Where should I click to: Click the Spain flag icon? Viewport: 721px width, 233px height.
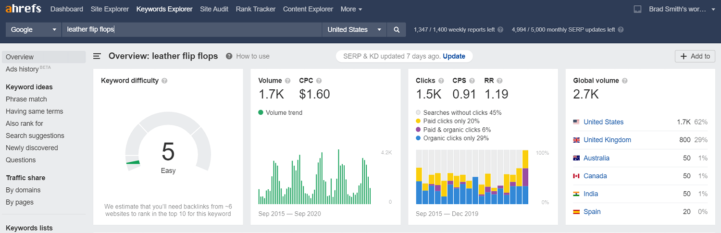click(576, 212)
